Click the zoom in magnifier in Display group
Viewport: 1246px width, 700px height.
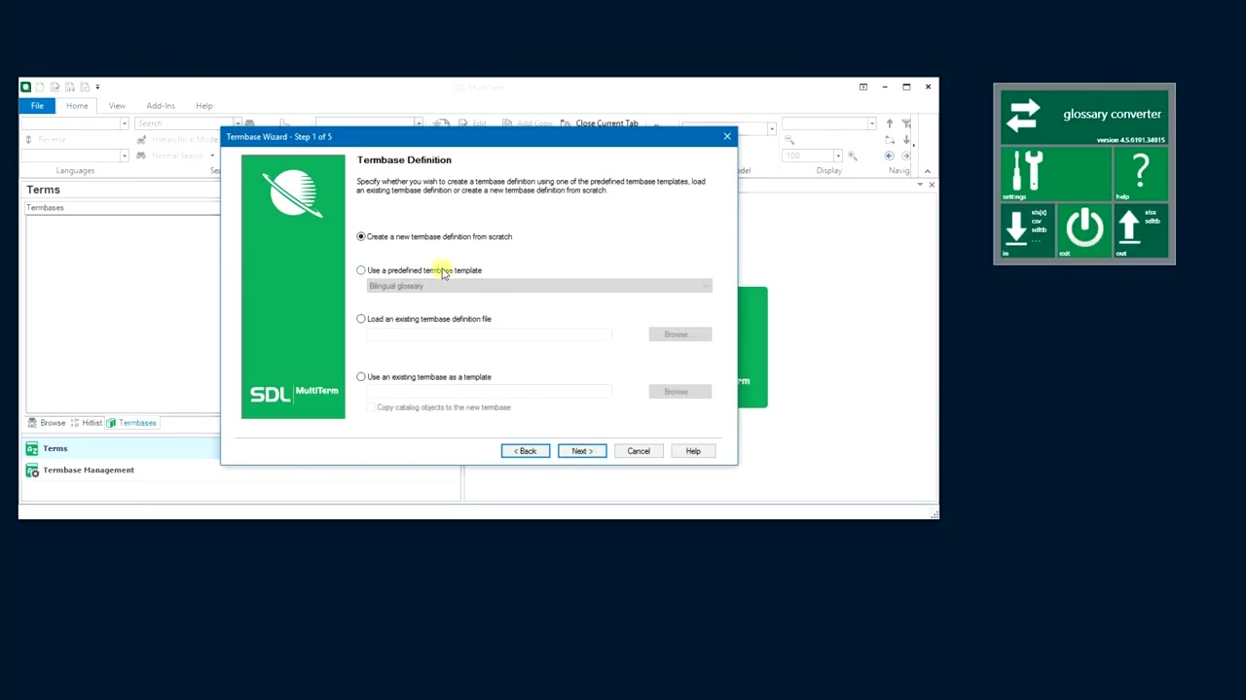point(853,156)
